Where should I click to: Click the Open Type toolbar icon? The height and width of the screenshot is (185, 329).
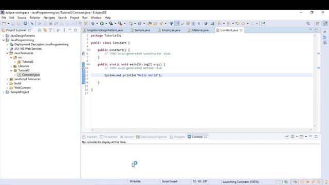(x=150, y=24)
